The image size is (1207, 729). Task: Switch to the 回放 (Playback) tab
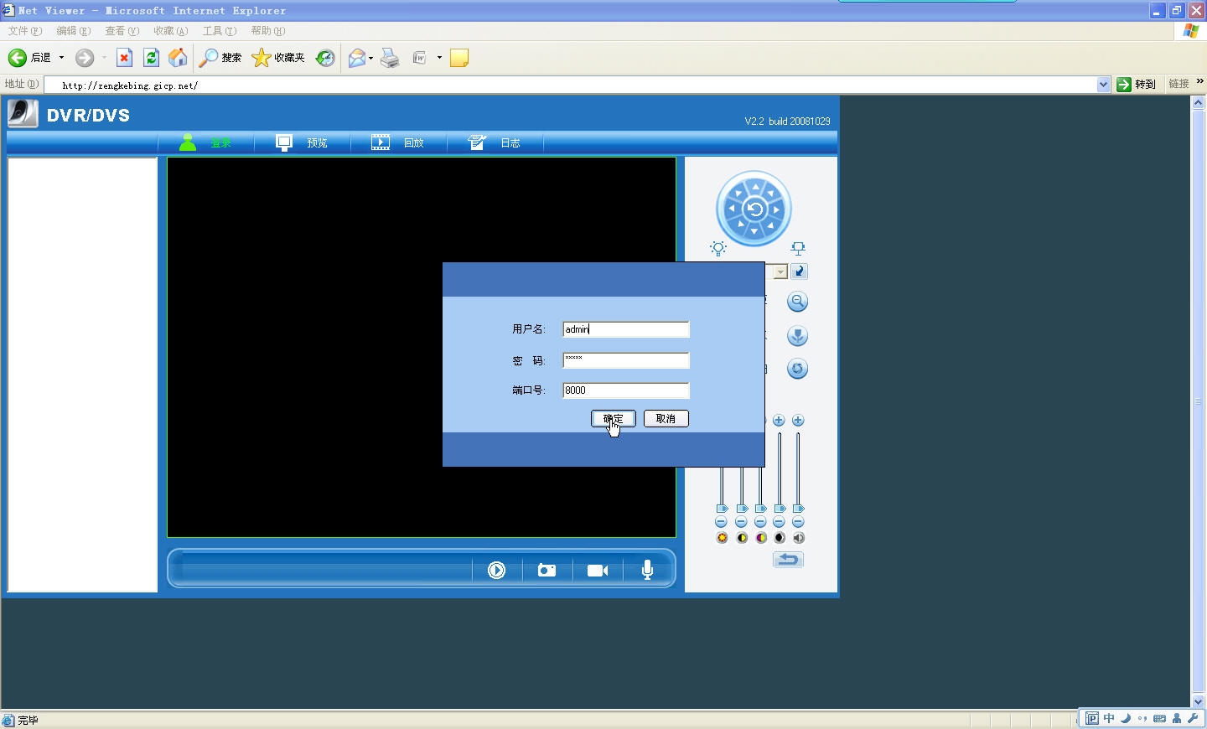click(x=398, y=142)
